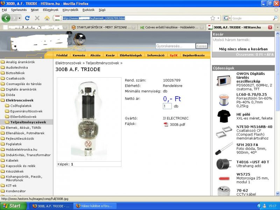The image size is (280, 210).
Task: Open the list all tabs dropdown
Action: point(278,27)
